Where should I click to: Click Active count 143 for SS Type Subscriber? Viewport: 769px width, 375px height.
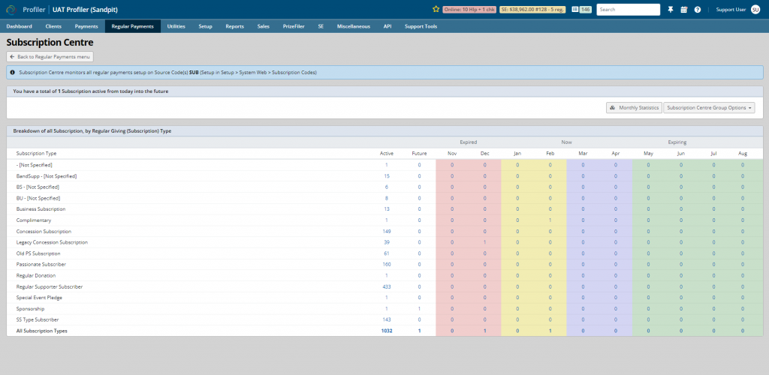(x=387, y=319)
